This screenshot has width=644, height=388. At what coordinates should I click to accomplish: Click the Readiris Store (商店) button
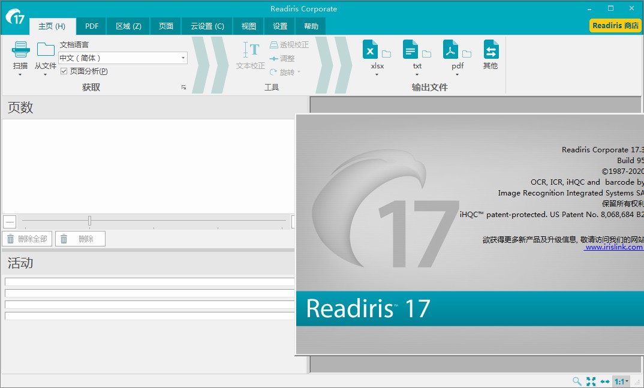click(615, 25)
